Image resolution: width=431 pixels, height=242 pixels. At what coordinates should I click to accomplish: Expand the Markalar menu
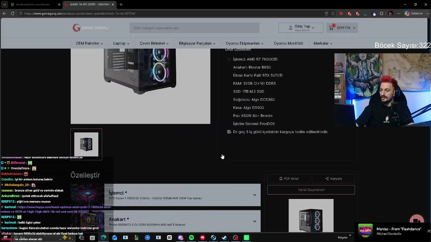point(323,43)
